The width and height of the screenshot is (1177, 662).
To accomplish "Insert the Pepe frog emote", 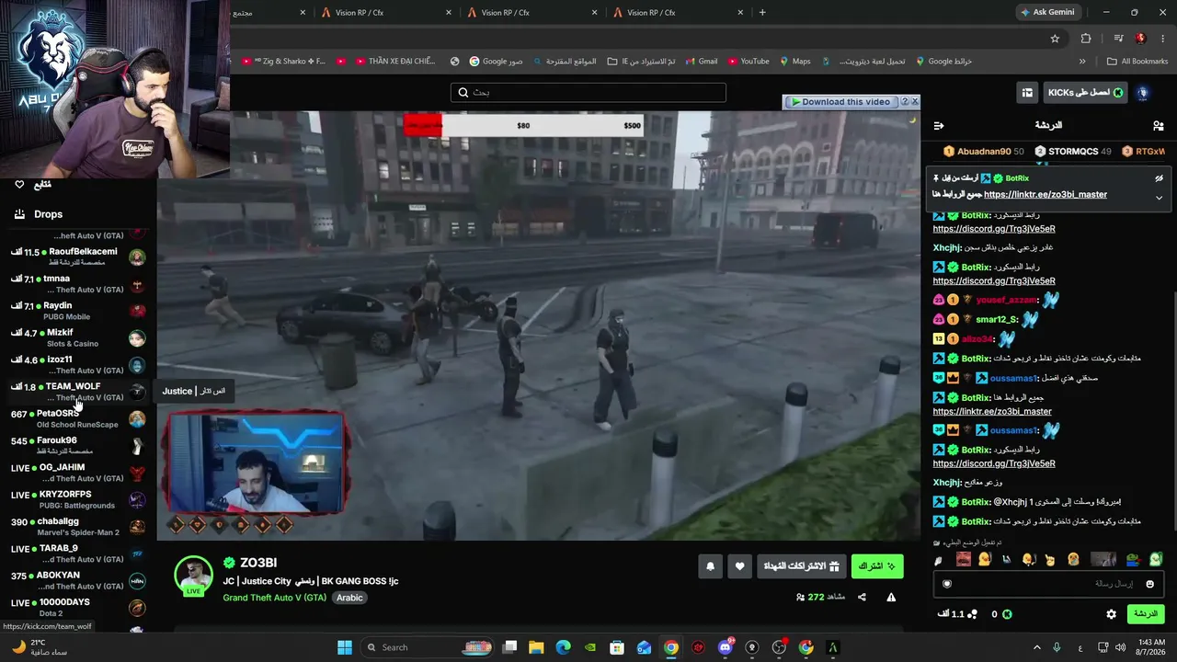I will tap(1133, 559).
